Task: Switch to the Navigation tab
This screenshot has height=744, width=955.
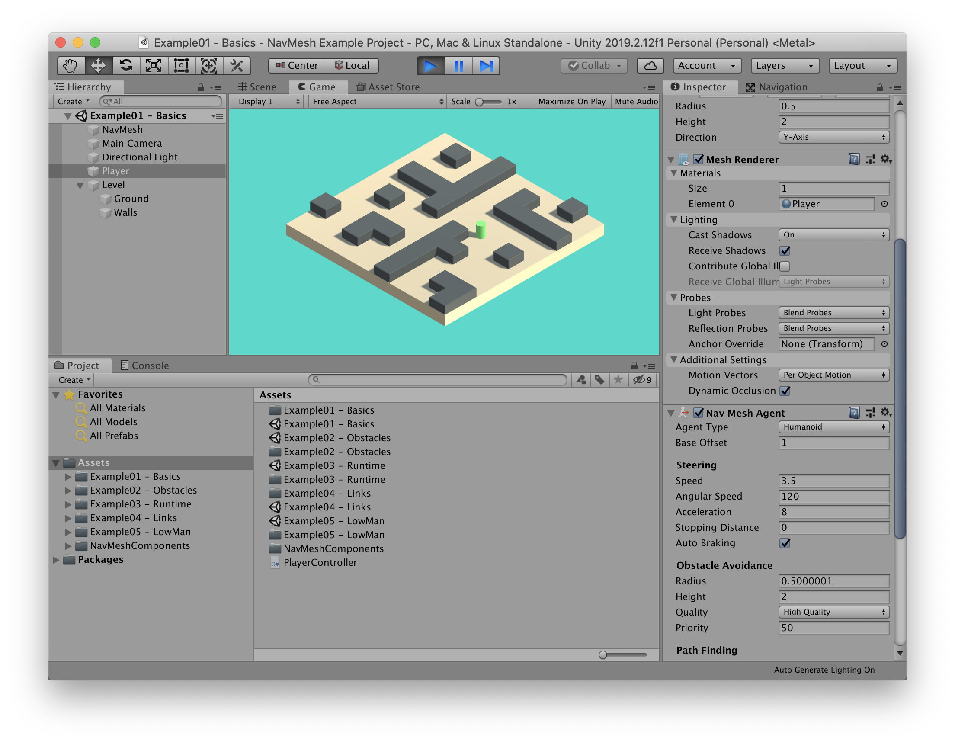Action: [777, 87]
